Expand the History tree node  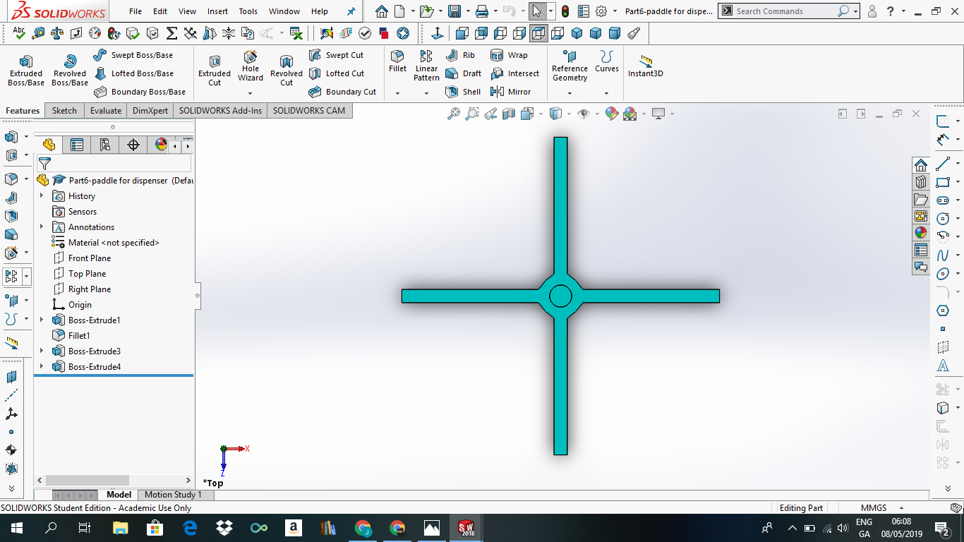pyautogui.click(x=42, y=196)
